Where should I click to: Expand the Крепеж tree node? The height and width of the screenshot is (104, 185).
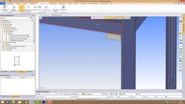click(x=3, y=44)
